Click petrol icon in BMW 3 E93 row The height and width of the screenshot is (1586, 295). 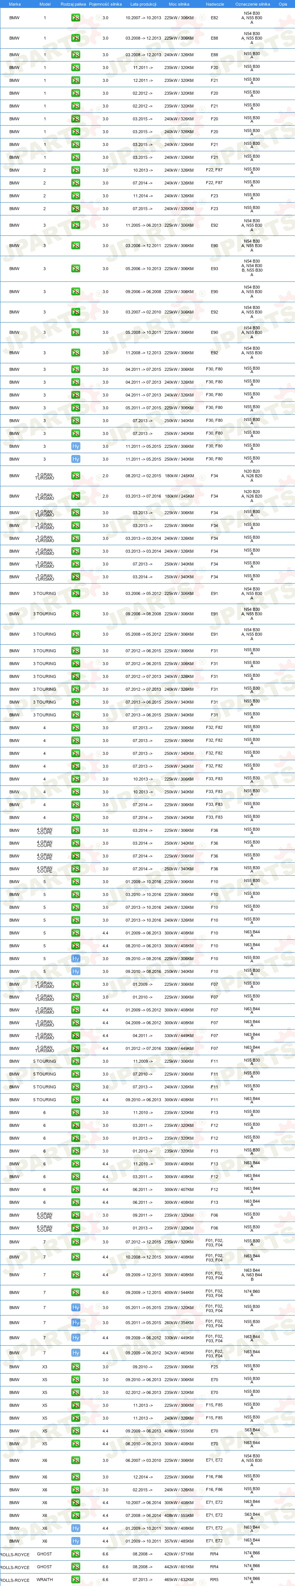tap(75, 269)
